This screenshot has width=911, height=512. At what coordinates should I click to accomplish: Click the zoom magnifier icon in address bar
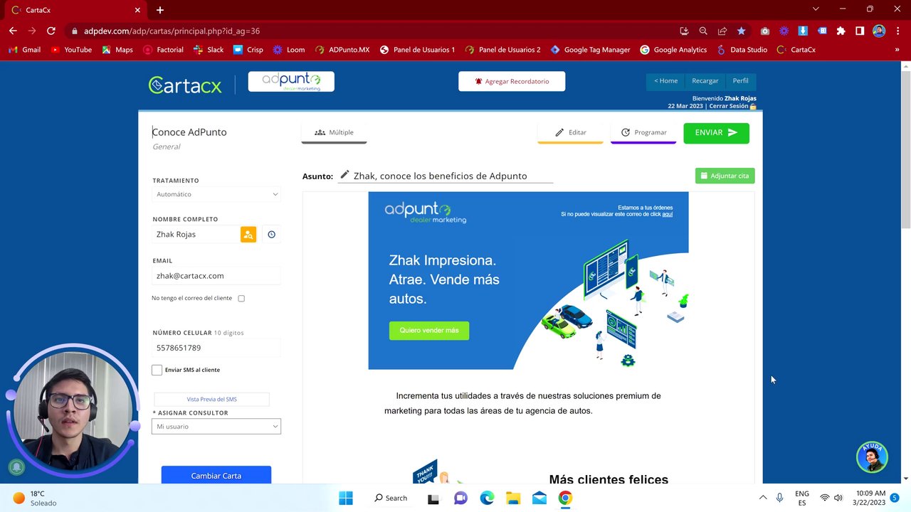point(703,31)
